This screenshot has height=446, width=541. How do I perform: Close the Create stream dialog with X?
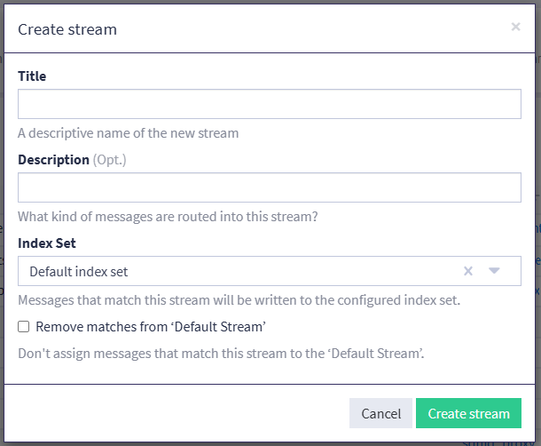pyautogui.click(x=515, y=27)
